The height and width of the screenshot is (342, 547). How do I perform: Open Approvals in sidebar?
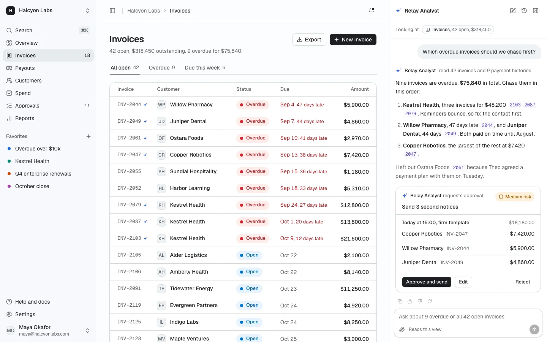tap(48, 106)
